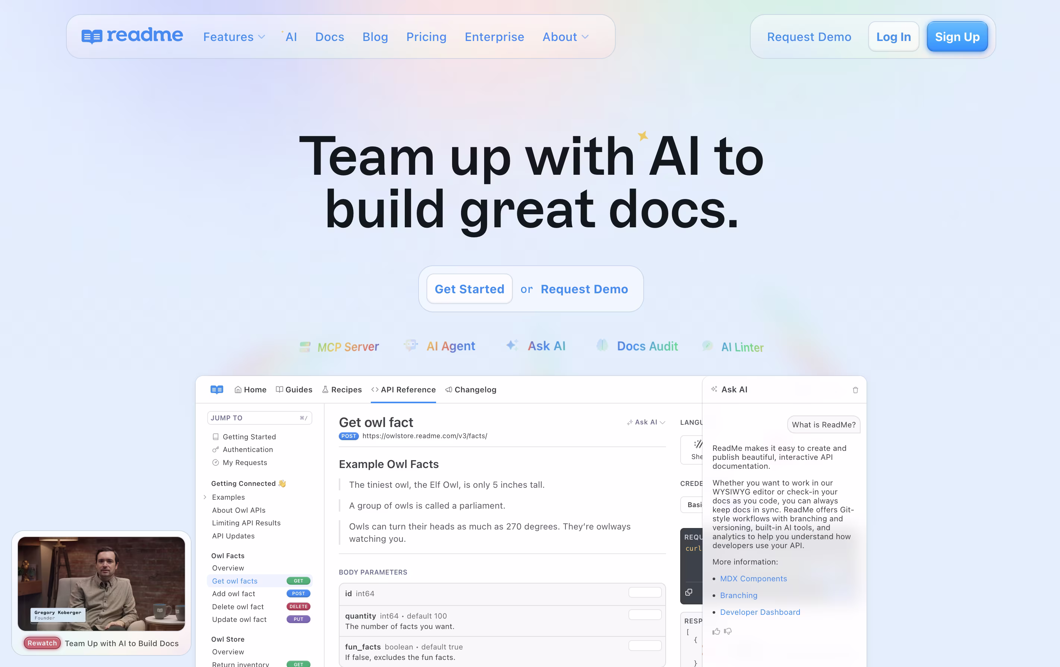This screenshot has width=1060, height=667.
Task: Click the "Getting Connected" sidebar heading
Action: click(x=248, y=483)
